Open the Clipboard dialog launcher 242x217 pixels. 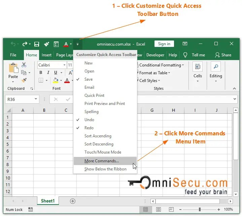pyautogui.click(x=32, y=88)
